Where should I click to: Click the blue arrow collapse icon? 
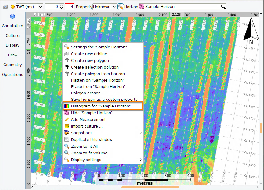click(13, 16)
